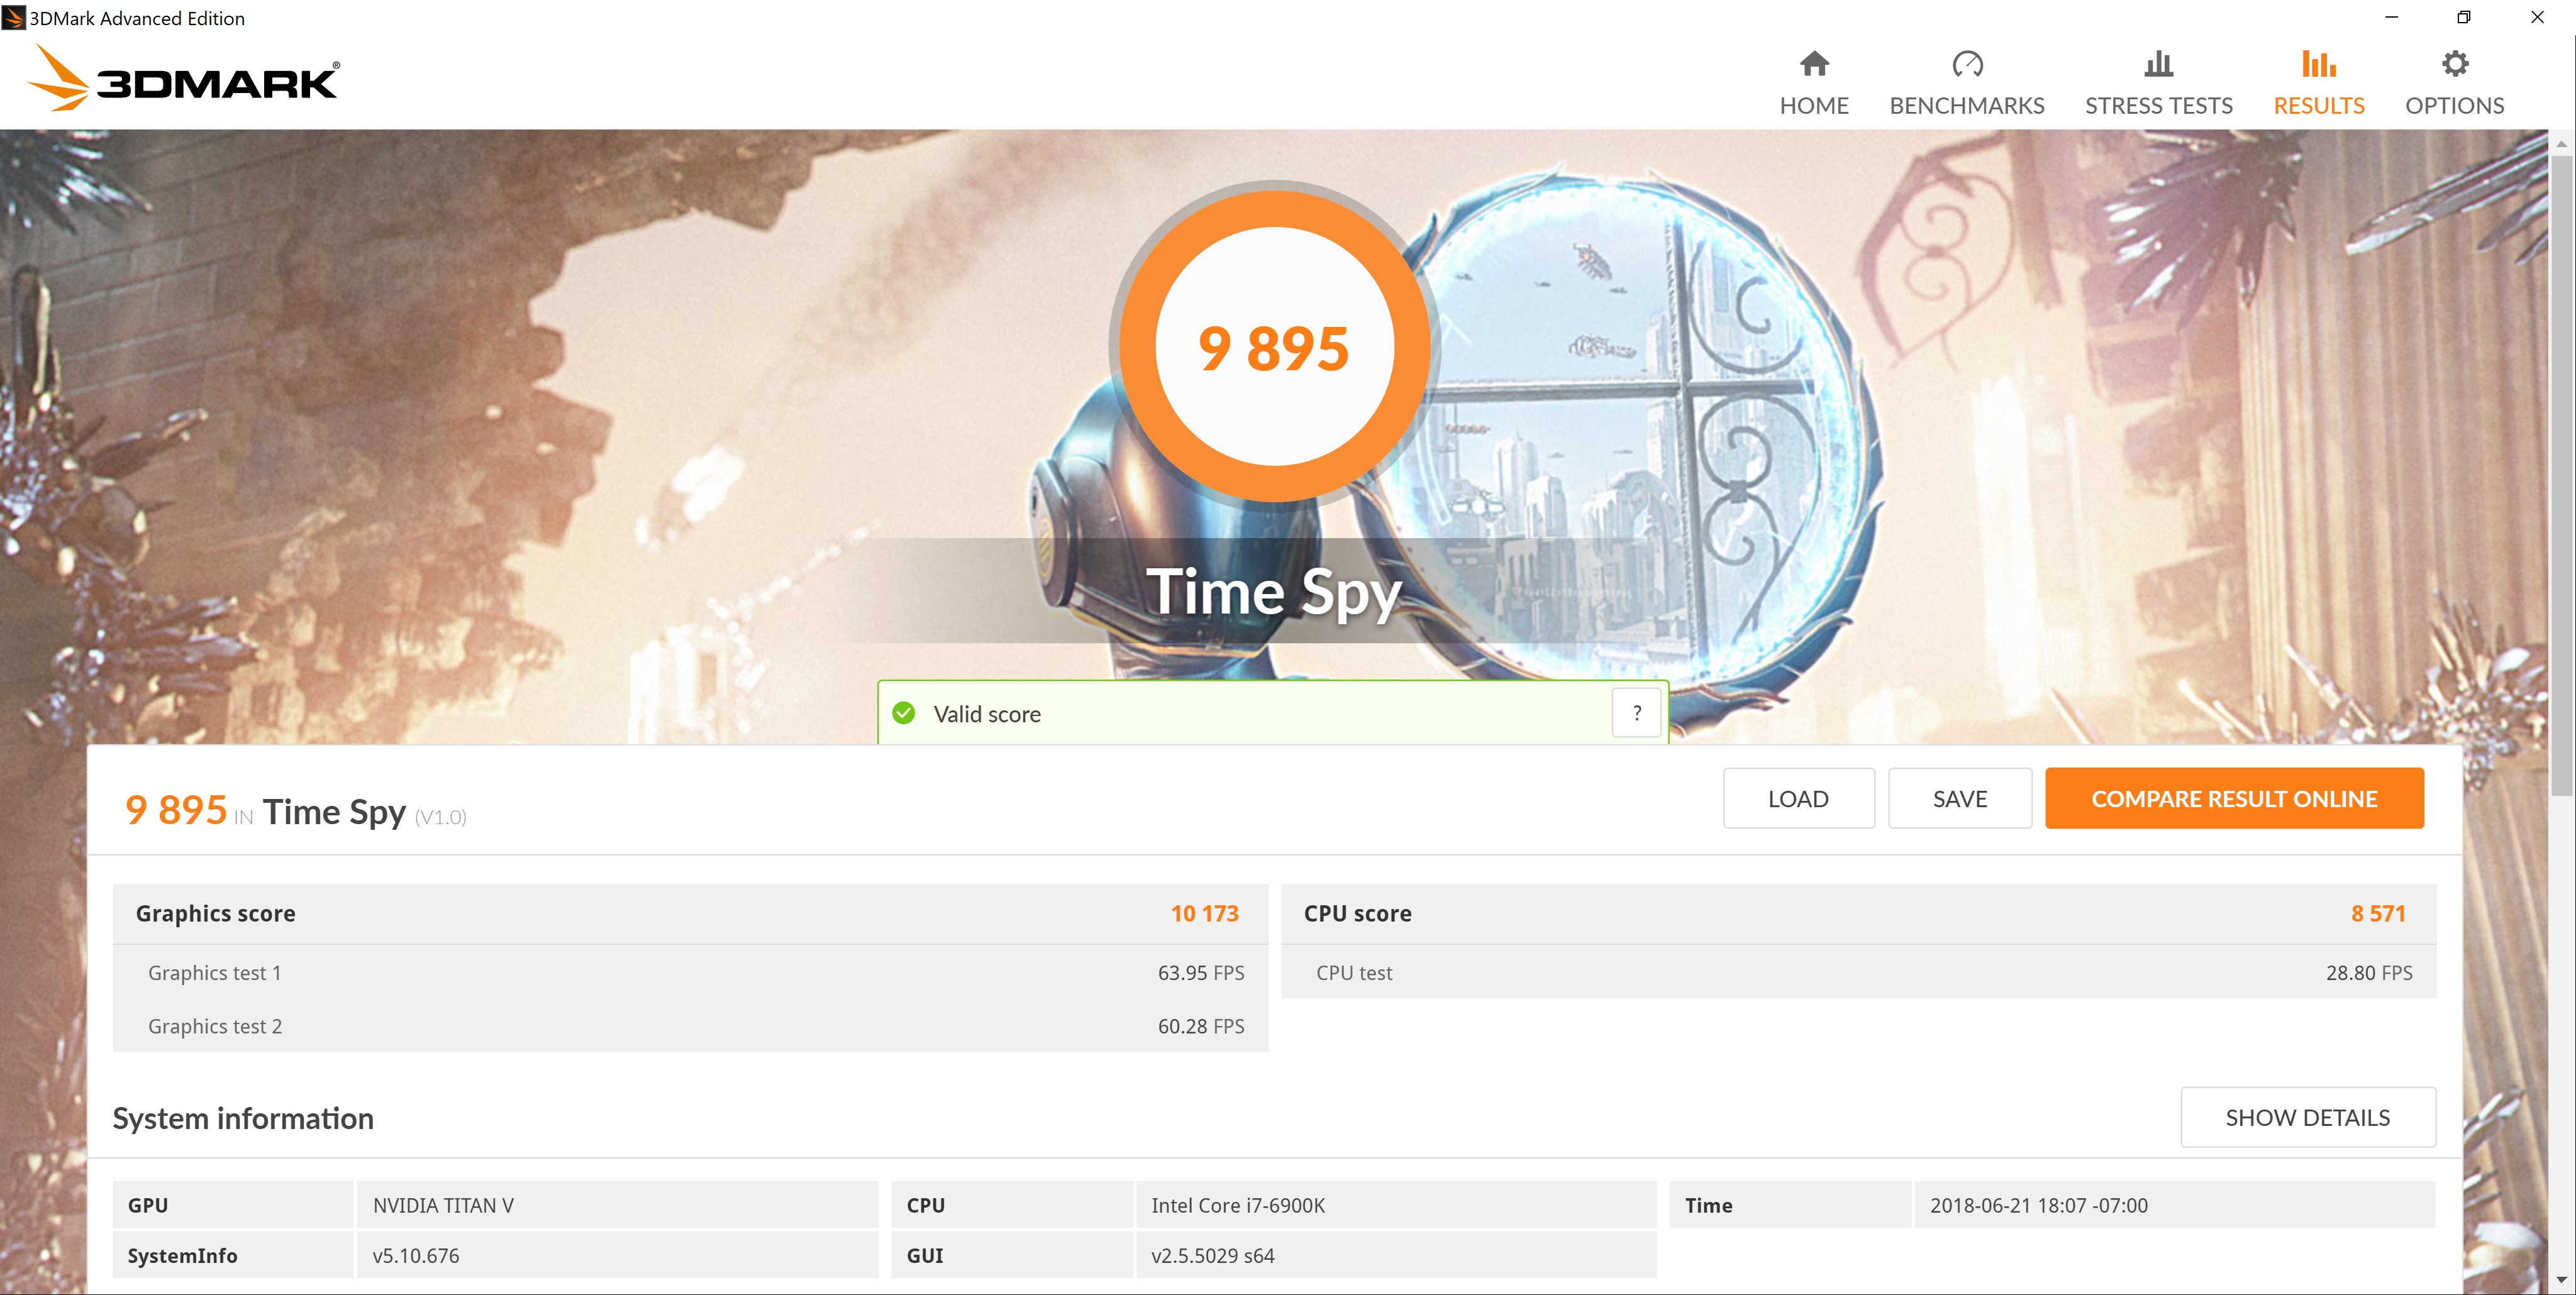
Task: Open the Valid score help question mark
Action: coord(1636,714)
